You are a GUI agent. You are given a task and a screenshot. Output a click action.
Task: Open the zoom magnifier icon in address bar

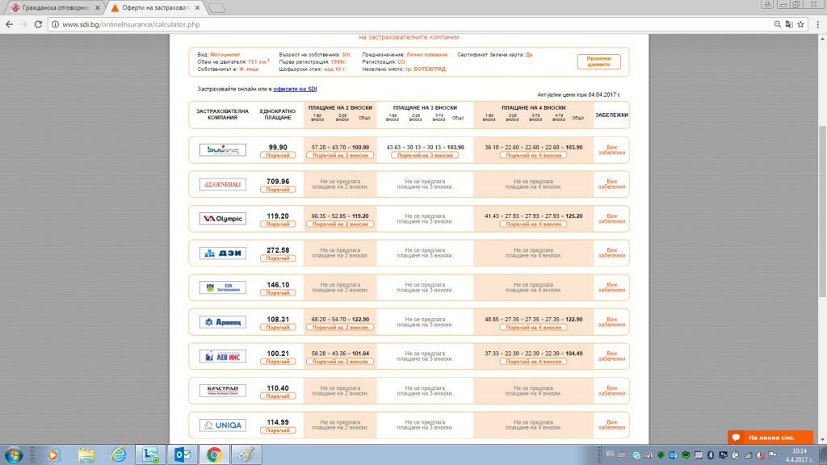click(778, 24)
